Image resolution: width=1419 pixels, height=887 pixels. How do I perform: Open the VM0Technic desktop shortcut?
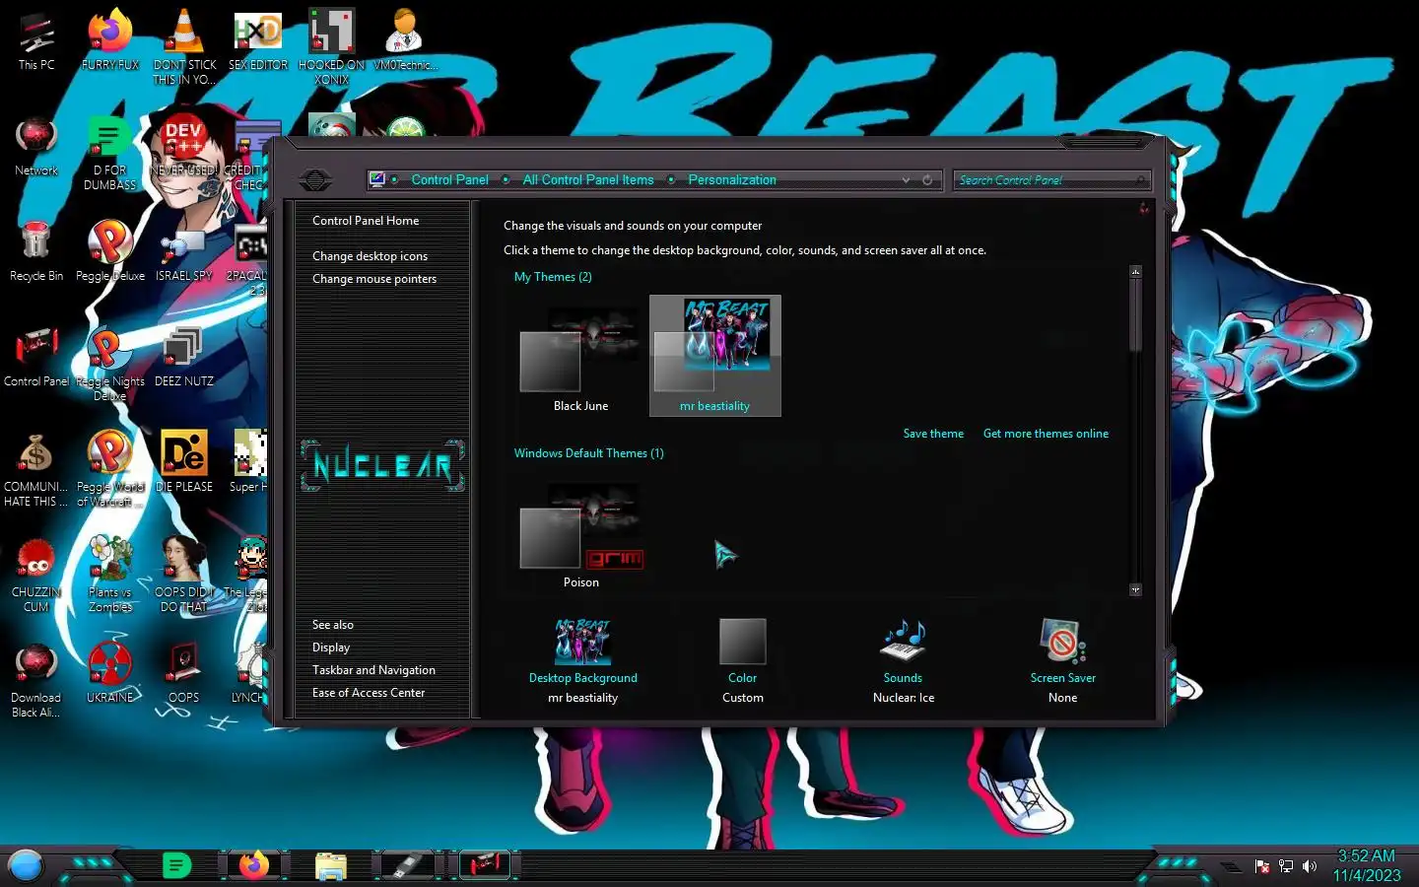(405, 40)
